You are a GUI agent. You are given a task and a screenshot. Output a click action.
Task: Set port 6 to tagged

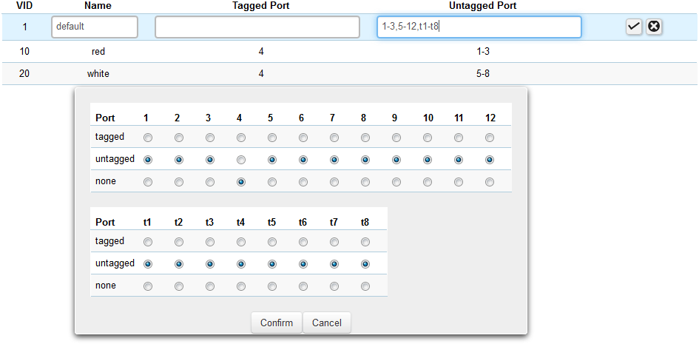303,138
